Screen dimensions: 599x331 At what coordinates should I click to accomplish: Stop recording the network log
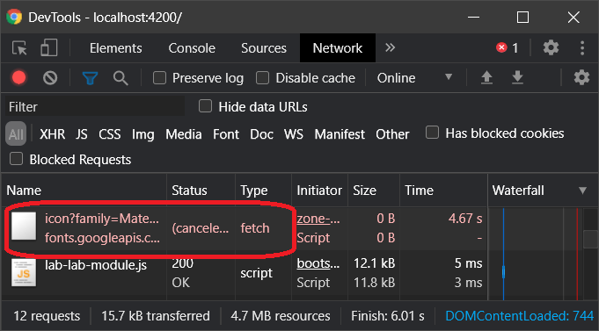coord(18,78)
